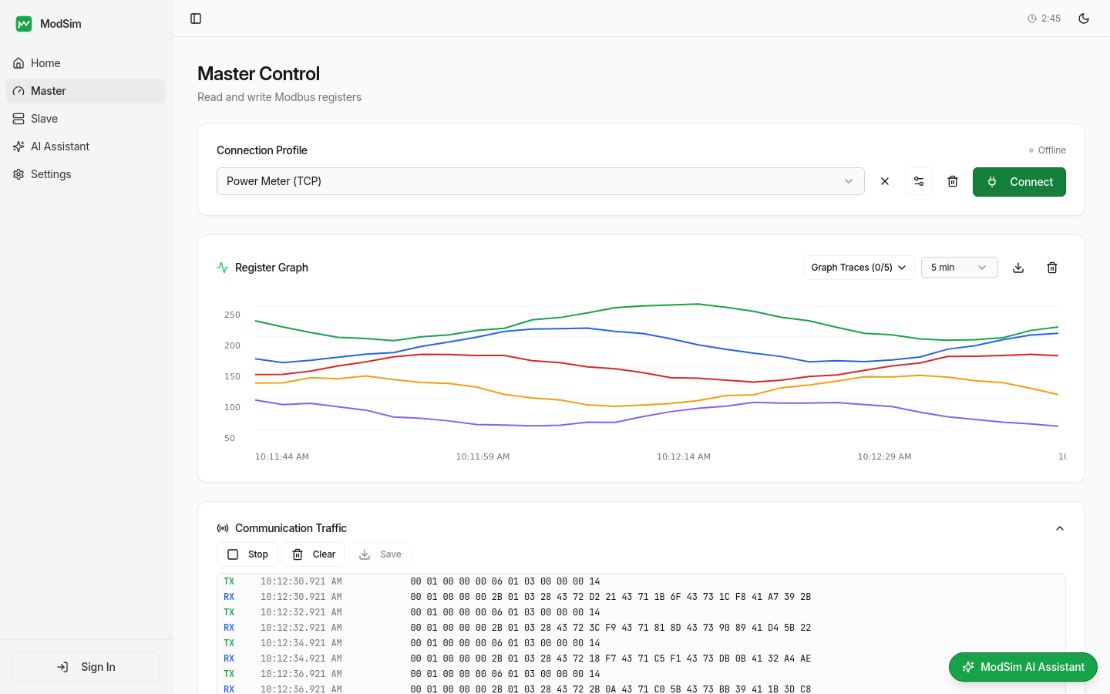Open the Power Meter (TCP) profile dropdown

click(540, 181)
